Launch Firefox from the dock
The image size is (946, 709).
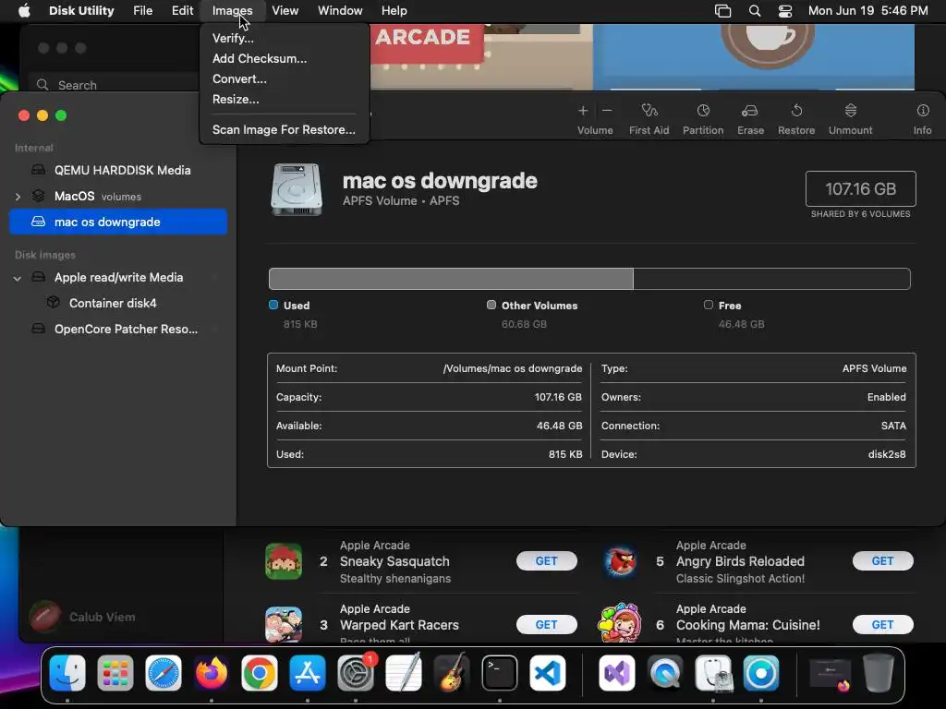[212, 672]
